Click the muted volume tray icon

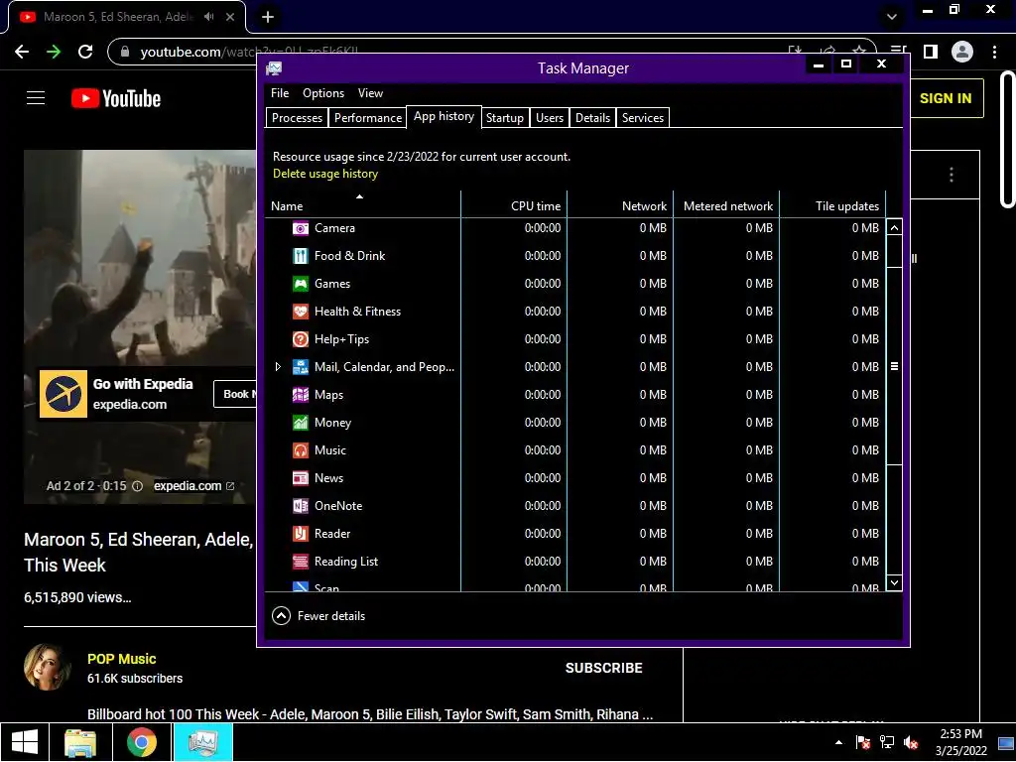[x=911, y=742]
